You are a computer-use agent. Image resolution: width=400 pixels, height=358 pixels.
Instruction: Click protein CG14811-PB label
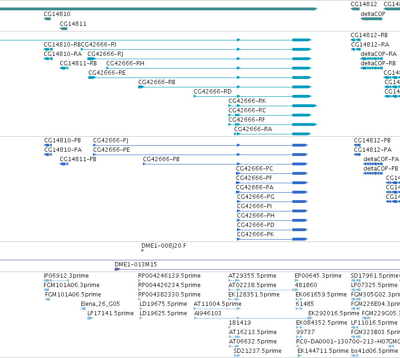(78, 159)
